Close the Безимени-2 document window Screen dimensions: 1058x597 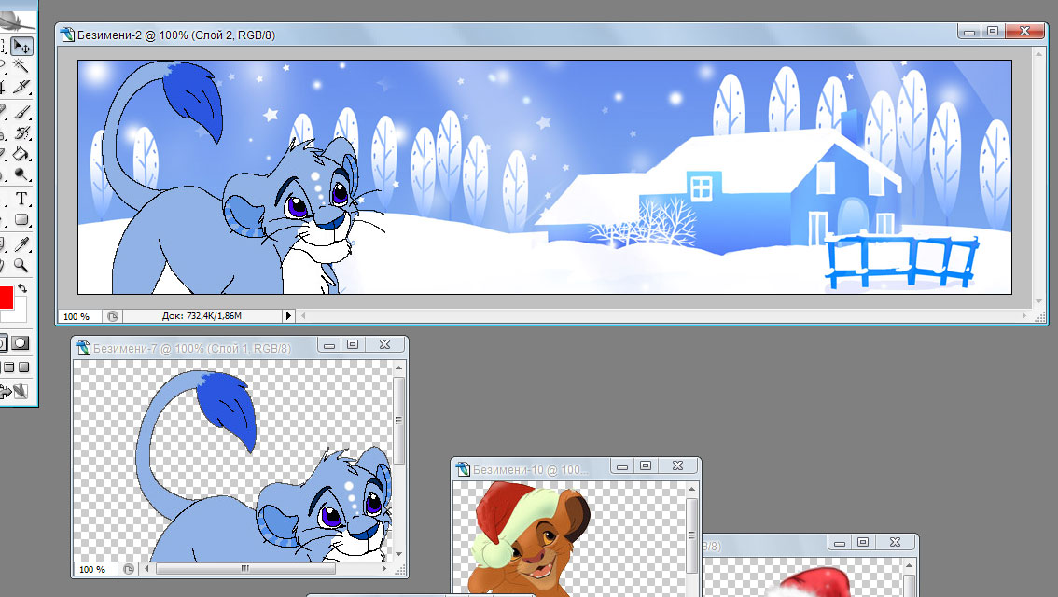pos(1024,31)
